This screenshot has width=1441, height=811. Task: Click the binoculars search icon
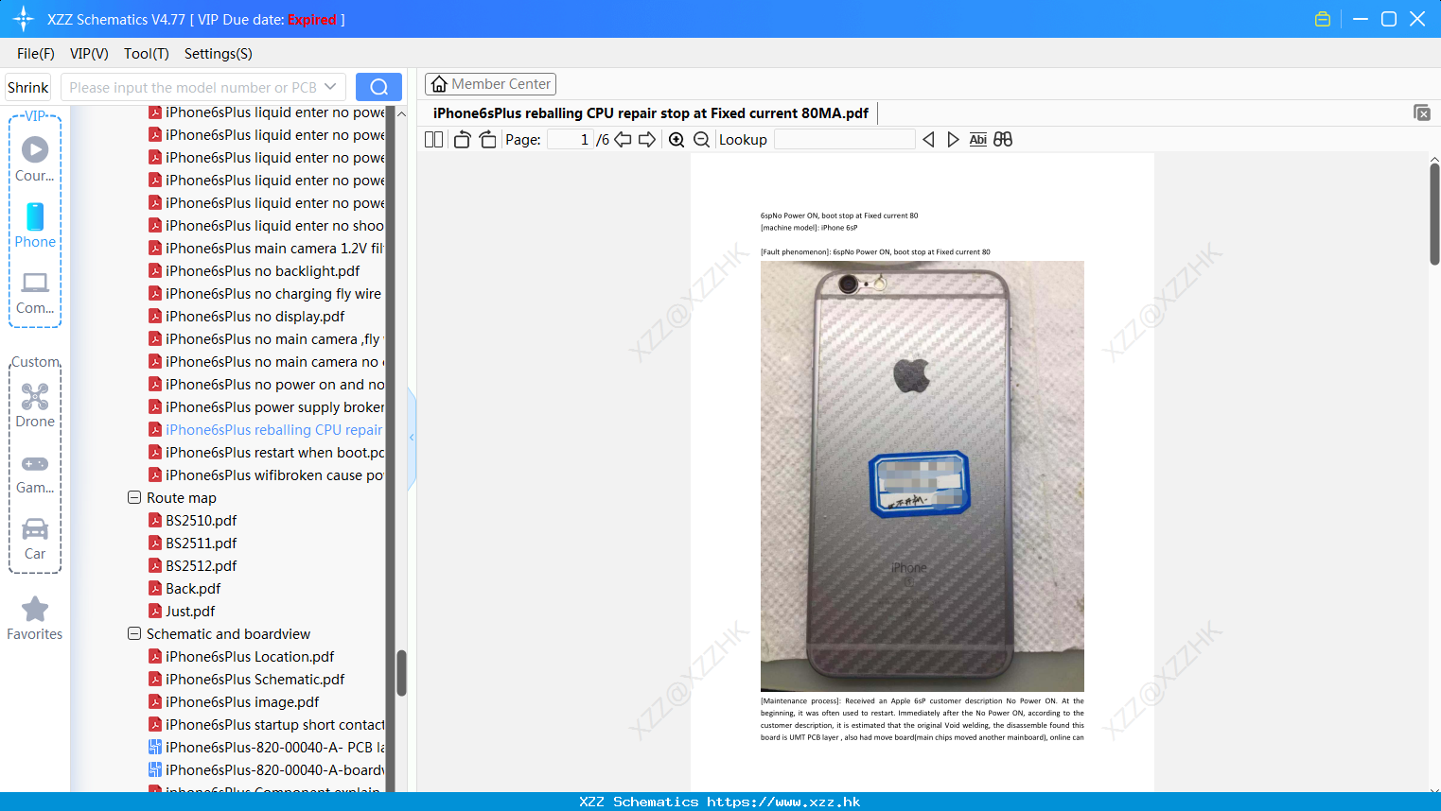(1003, 140)
